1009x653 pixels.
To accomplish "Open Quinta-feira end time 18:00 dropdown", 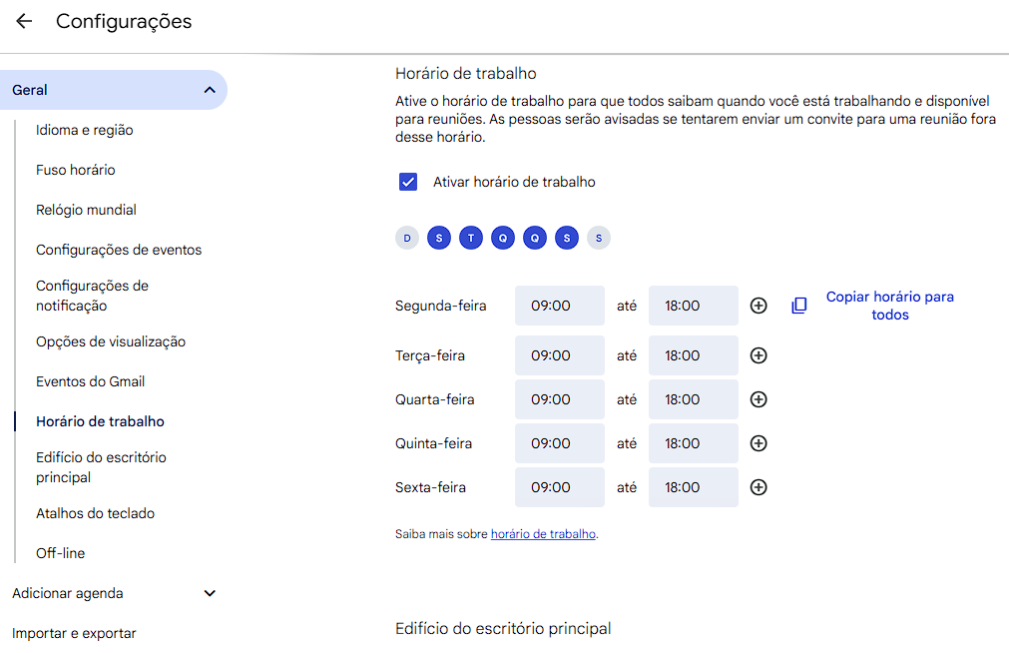I will point(694,443).
